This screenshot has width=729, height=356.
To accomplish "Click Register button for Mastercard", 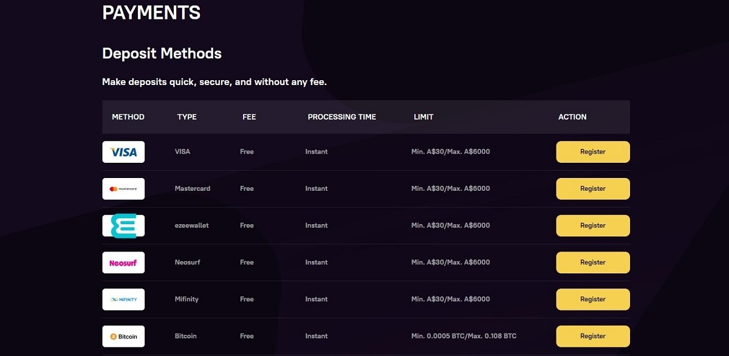I will [x=593, y=189].
